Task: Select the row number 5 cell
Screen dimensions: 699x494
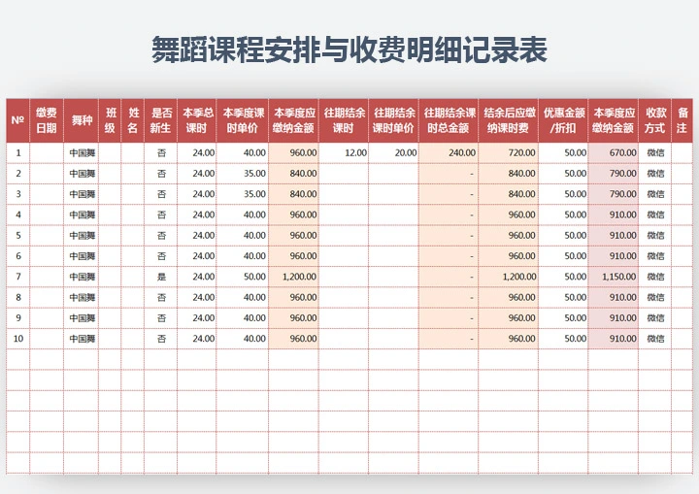Action: click(17, 236)
